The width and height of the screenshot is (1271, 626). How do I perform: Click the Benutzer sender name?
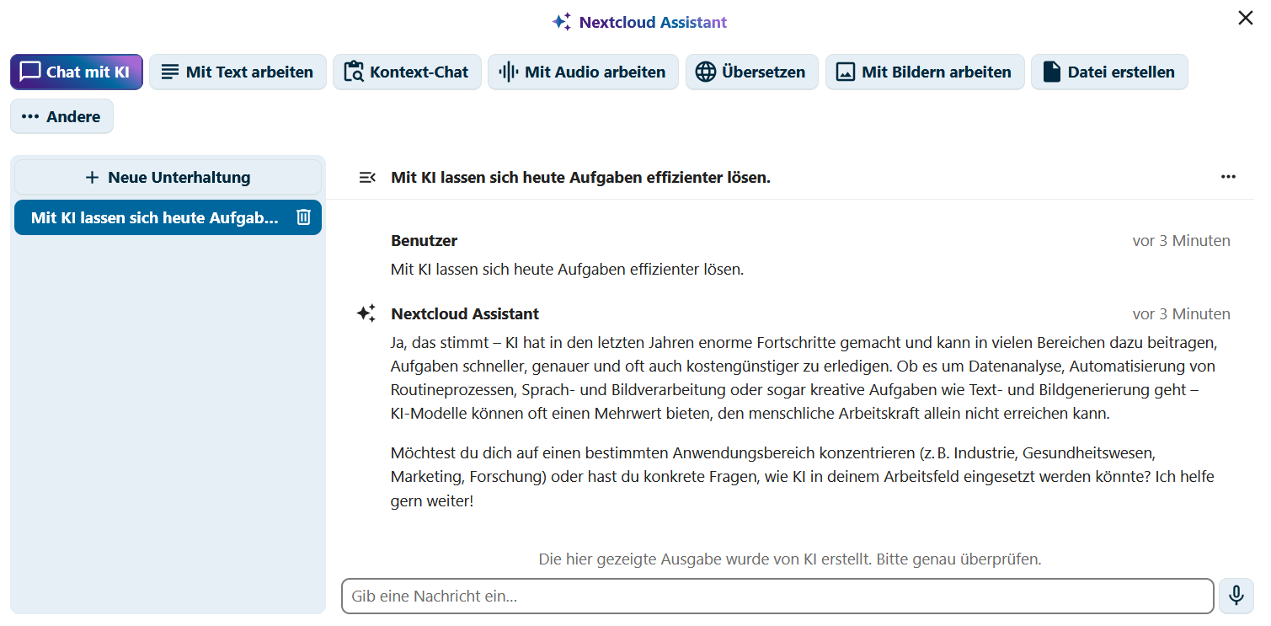click(425, 240)
